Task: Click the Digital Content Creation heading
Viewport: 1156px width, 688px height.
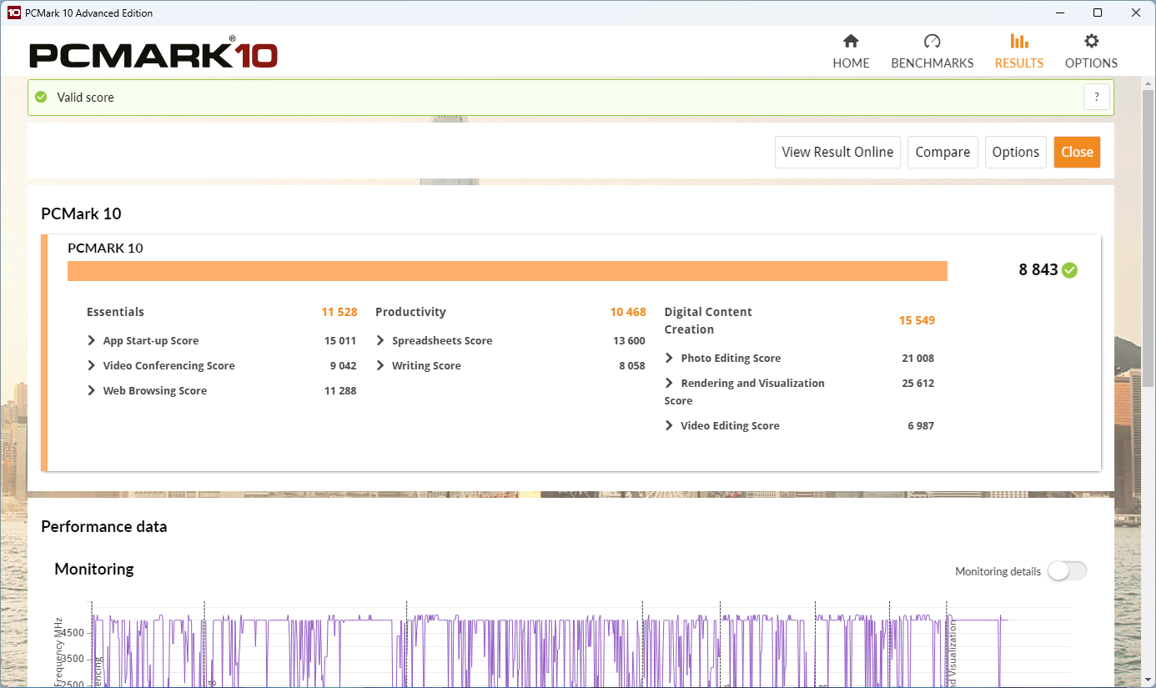Action: [708, 320]
